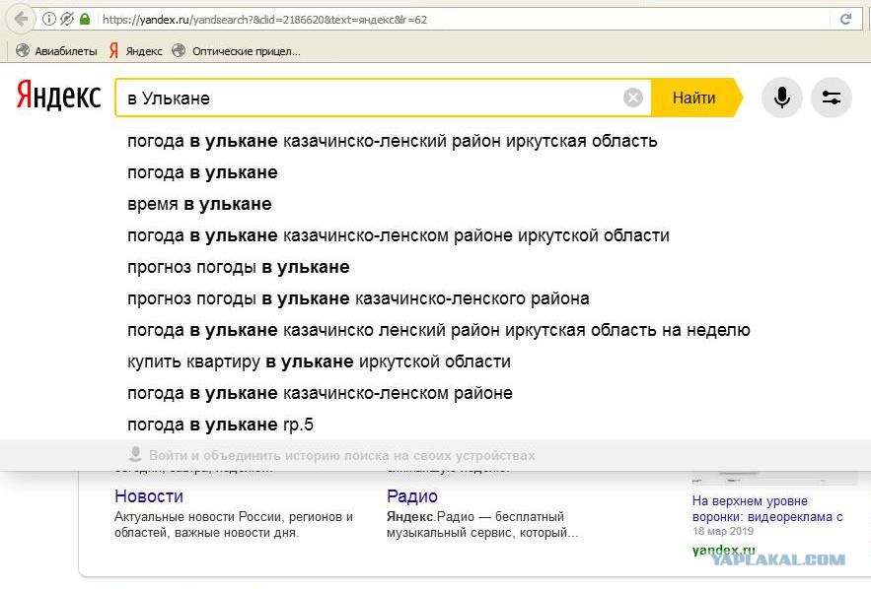871x589 pixels.
Task: Start voice search with microphone icon
Action: pyautogui.click(x=782, y=98)
